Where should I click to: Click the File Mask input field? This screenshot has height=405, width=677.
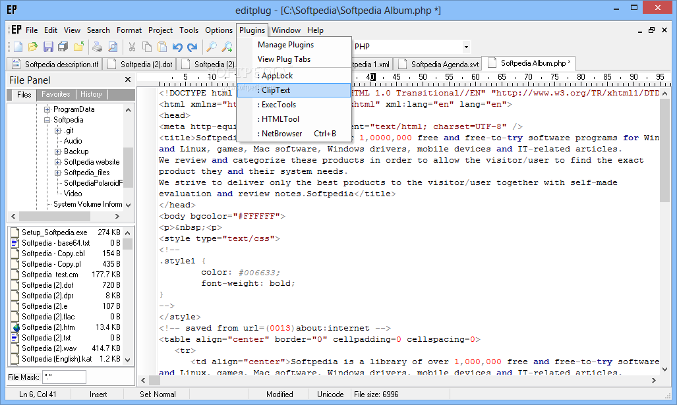pyautogui.click(x=64, y=377)
